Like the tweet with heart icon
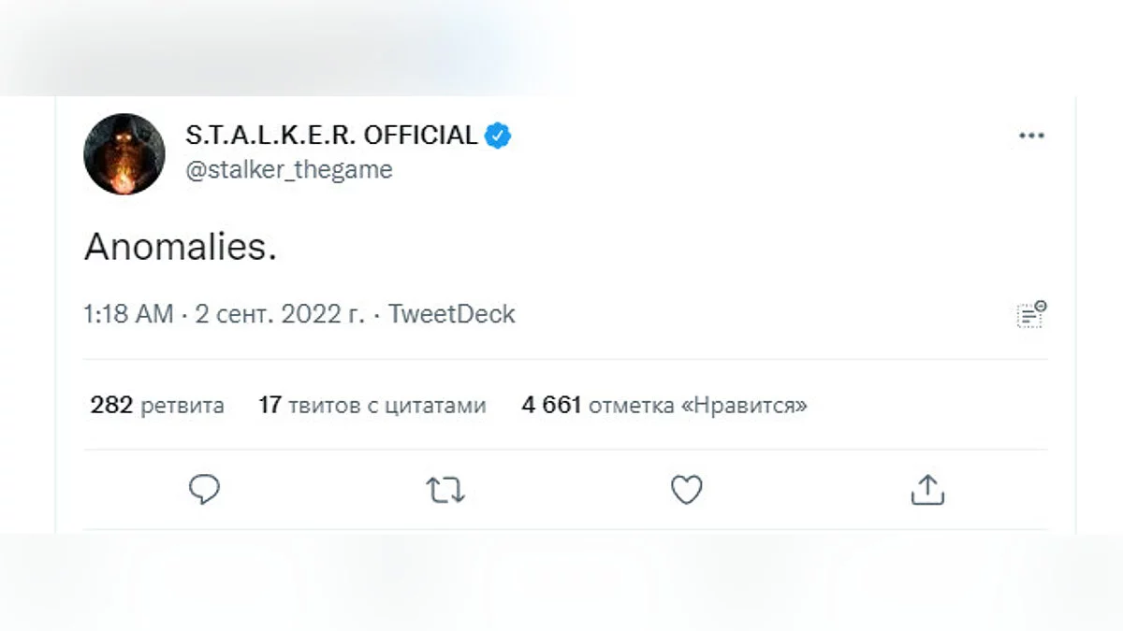Screen dimensions: 1123x631 687,490
